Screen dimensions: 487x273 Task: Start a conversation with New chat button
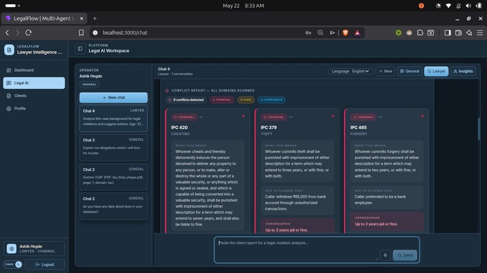pyautogui.click(x=114, y=97)
